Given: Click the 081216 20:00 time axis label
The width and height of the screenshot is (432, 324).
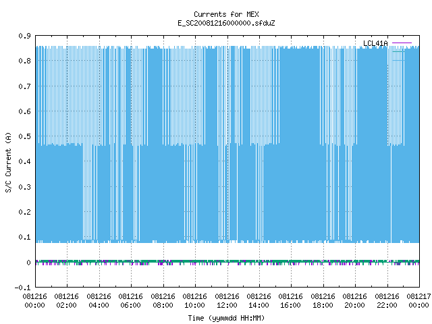Looking at the screenshot, I should (354, 301).
